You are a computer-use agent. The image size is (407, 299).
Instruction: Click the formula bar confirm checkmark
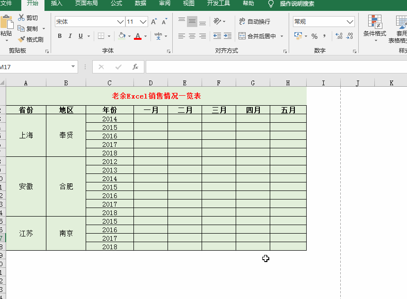click(x=118, y=67)
